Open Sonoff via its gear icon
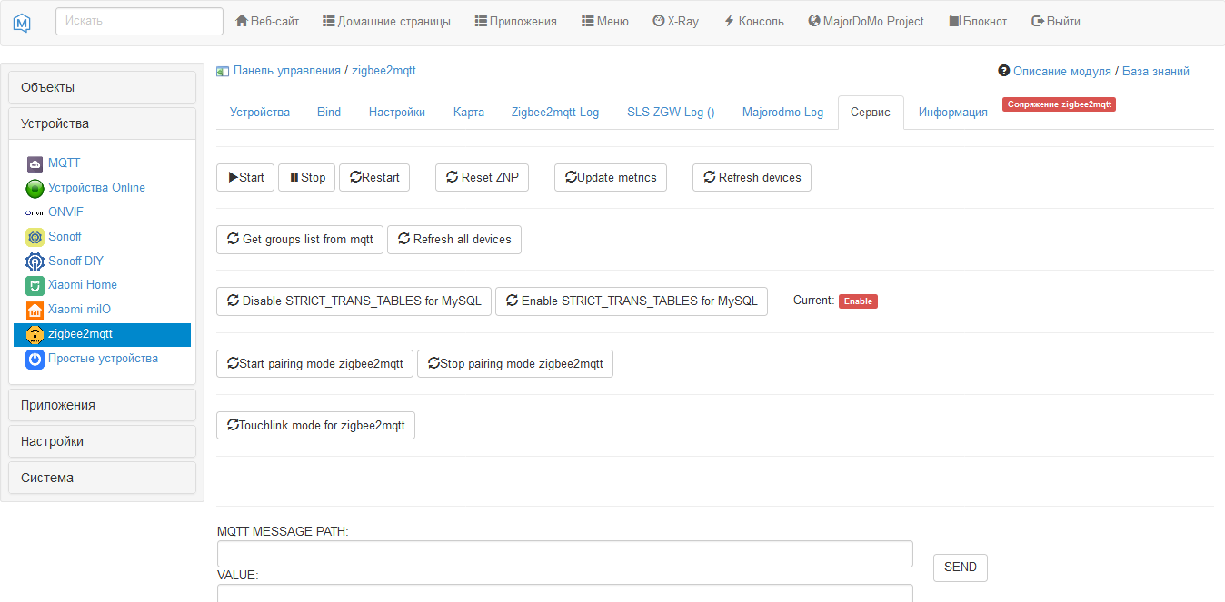Viewport: 1225px width, 602px height. tap(34, 236)
